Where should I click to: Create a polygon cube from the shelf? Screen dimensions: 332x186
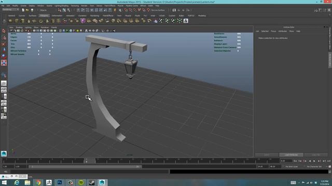(x=17, y=21)
